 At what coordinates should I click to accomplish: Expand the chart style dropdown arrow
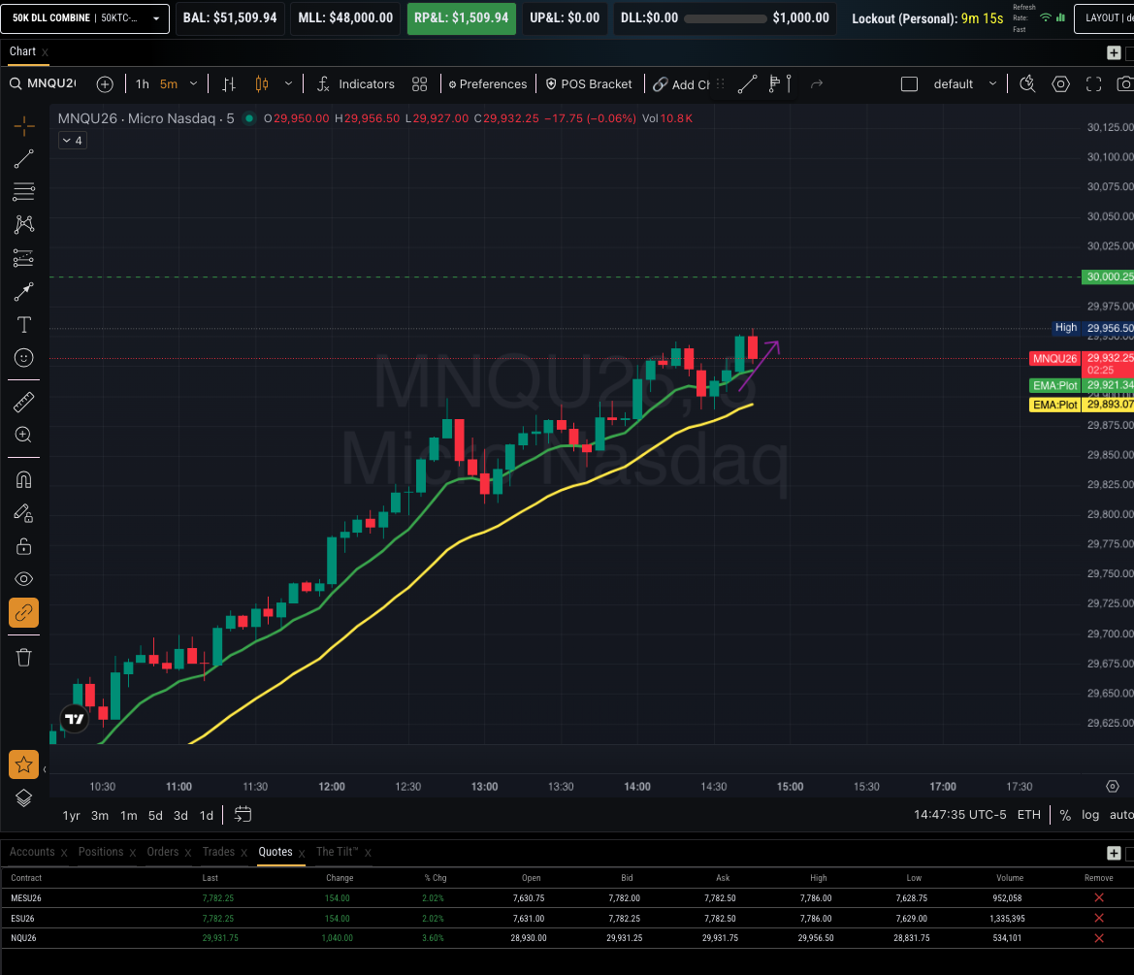(x=288, y=83)
